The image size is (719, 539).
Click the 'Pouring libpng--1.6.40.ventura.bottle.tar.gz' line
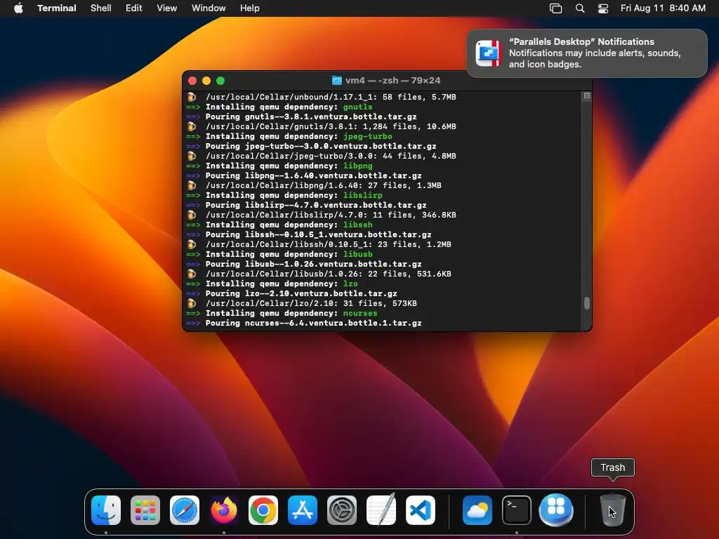(x=314, y=175)
